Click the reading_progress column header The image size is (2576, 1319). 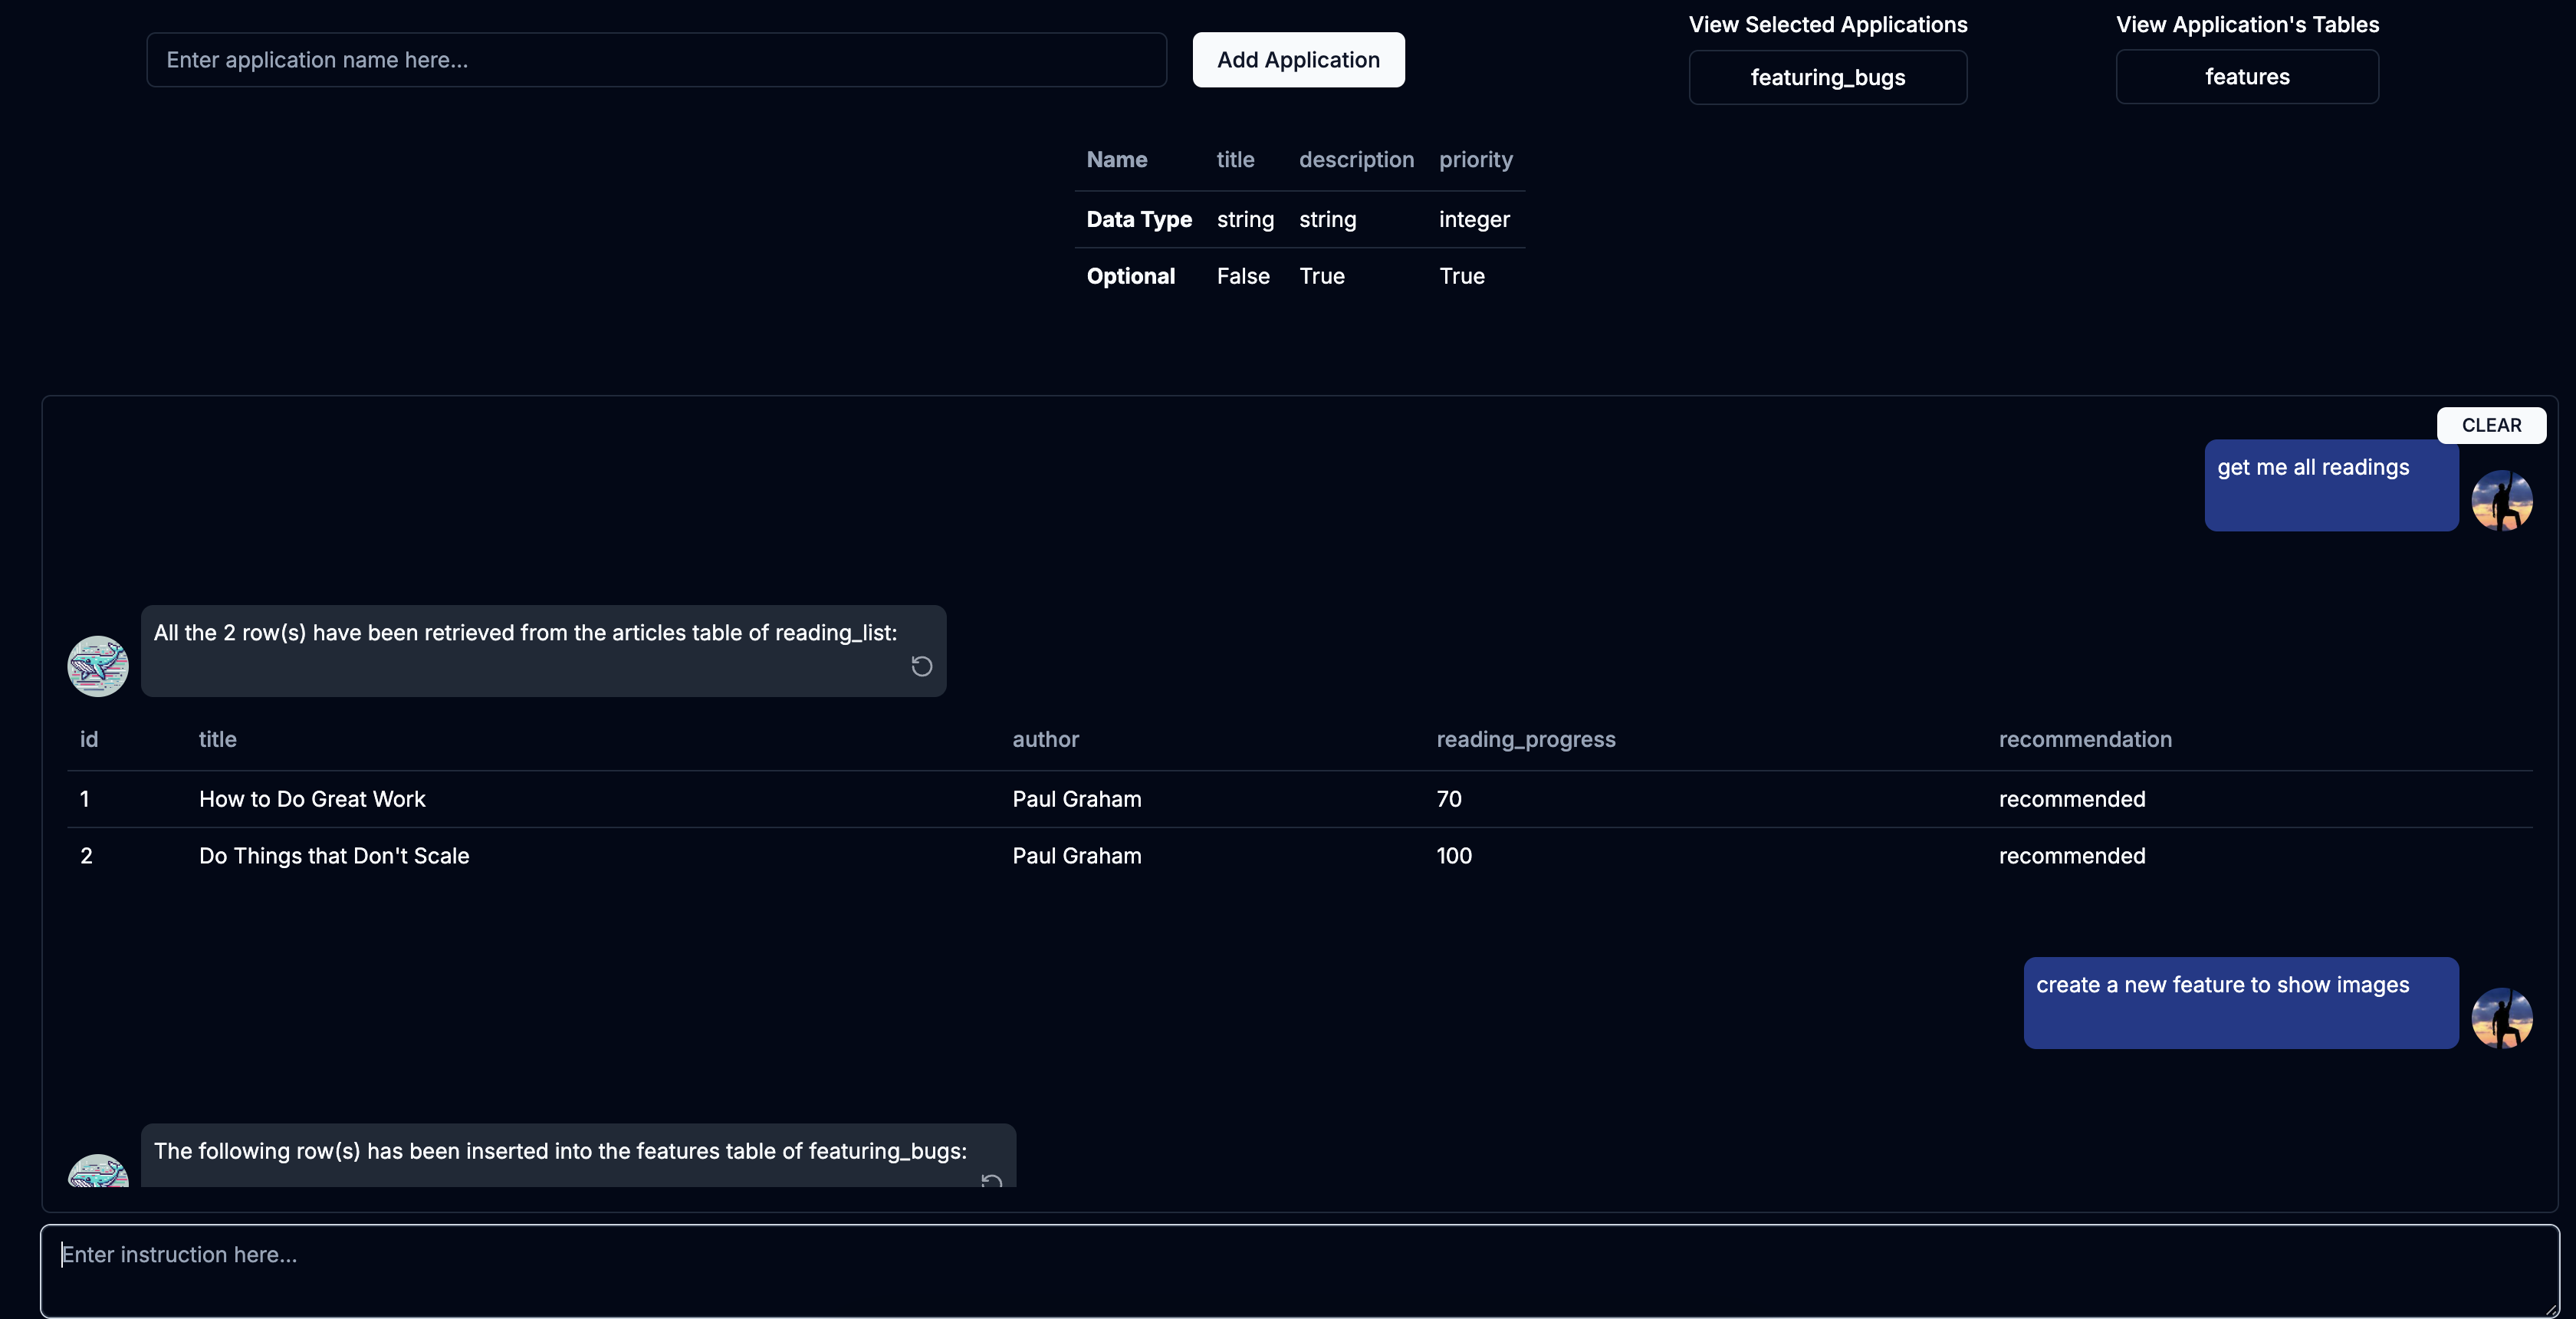[1525, 739]
